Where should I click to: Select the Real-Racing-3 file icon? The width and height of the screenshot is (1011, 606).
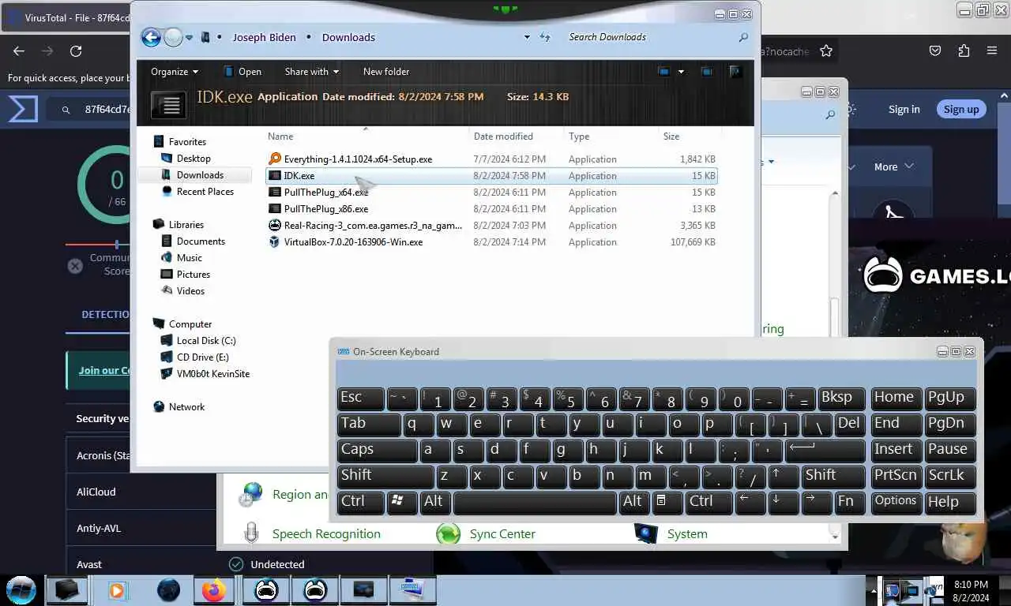tap(275, 226)
